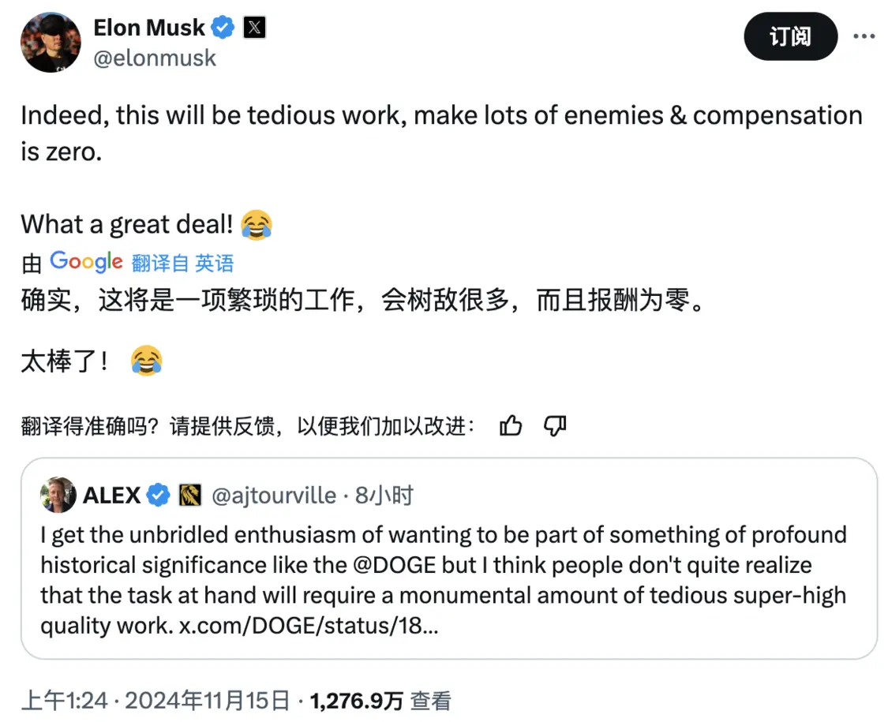Click the 8小时 timestamp on quoted tweet
Viewport: 888px width, 722px height.
384,496
